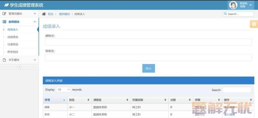Screen dimensions: 258x118
Task: Focus the 课程名 input field
Action: (x=148, y=42)
